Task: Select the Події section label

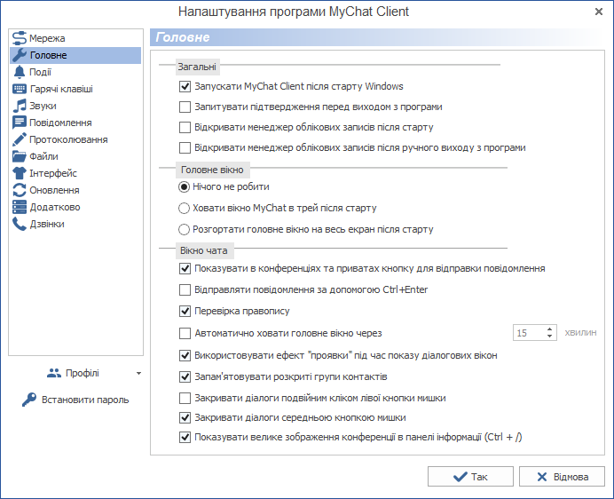Action: pos(40,72)
